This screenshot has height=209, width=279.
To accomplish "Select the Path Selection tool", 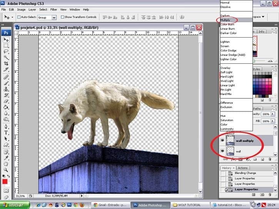I will coord(6,139).
